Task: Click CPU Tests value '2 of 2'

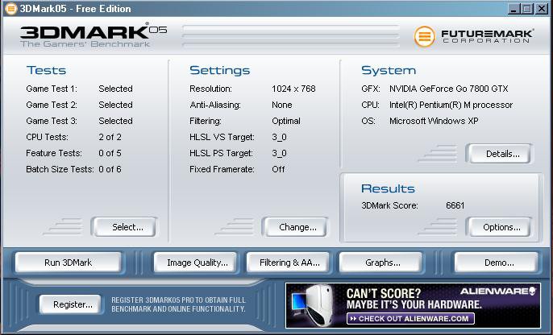Action: pyautogui.click(x=110, y=137)
